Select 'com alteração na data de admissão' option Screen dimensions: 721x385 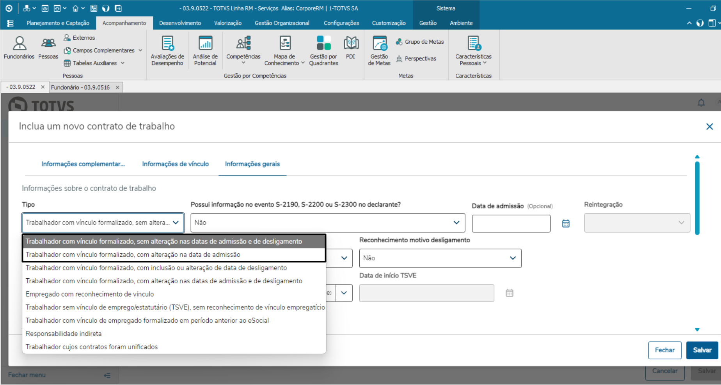(x=174, y=254)
